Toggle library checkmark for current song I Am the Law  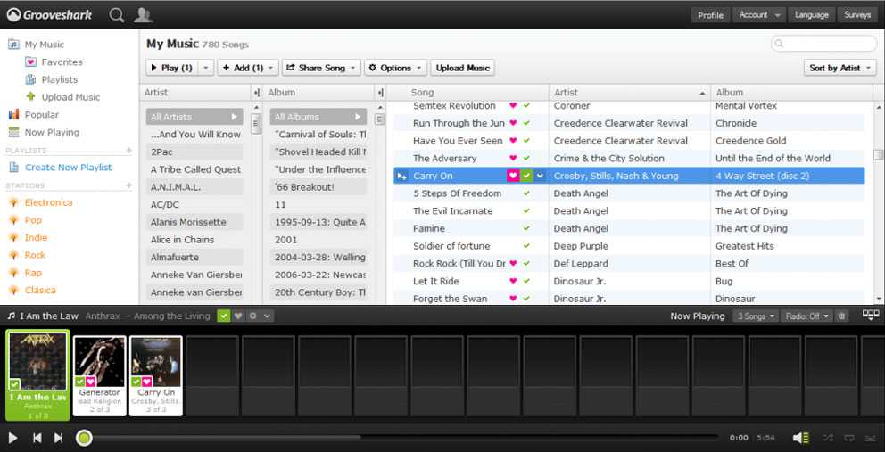pyautogui.click(x=223, y=316)
